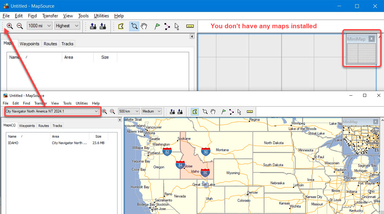
Task: Close the MiniMap in top window
Action: click(371, 39)
